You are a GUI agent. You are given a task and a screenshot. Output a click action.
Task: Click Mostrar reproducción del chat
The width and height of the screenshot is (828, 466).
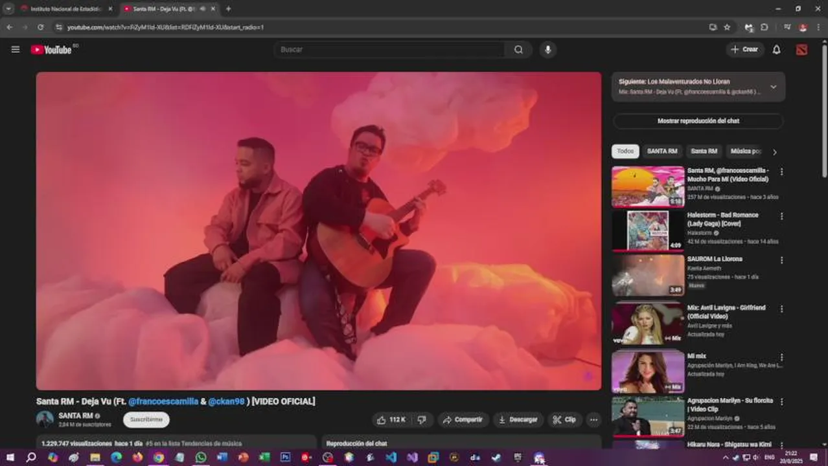point(698,121)
